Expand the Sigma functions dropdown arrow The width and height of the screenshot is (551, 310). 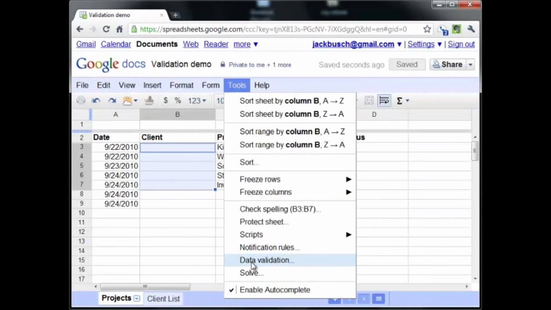[x=407, y=101]
